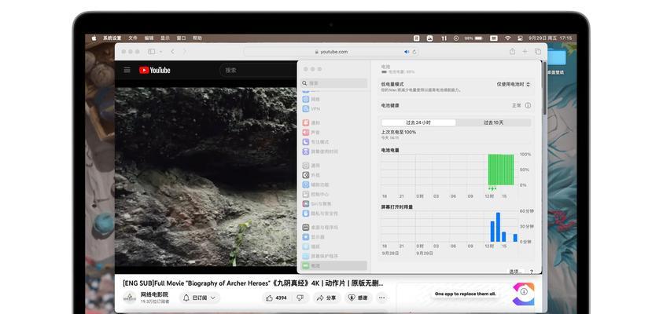Open the 显示 menu

165,38
